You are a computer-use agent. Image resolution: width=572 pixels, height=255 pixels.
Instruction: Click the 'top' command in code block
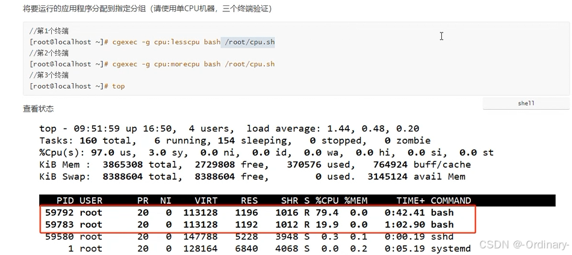point(118,86)
